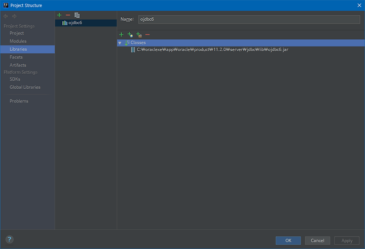This screenshot has height=249, width=365.
Task: Close the Project Structure dialog
Action: [359, 6]
